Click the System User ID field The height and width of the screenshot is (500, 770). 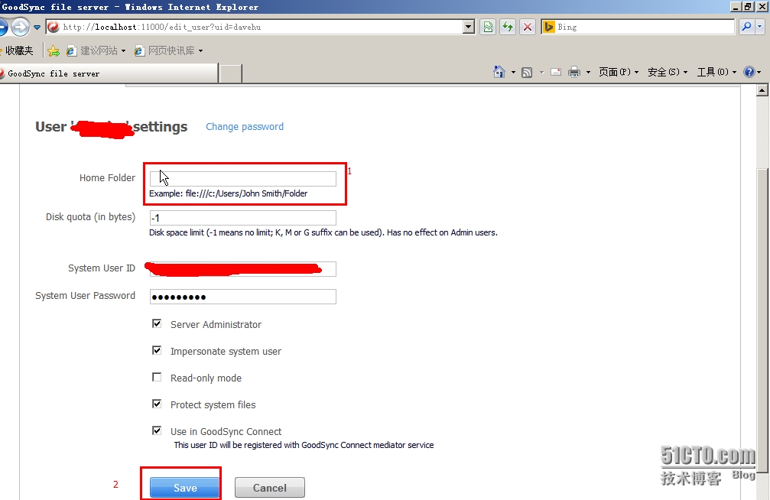click(x=243, y=268)
